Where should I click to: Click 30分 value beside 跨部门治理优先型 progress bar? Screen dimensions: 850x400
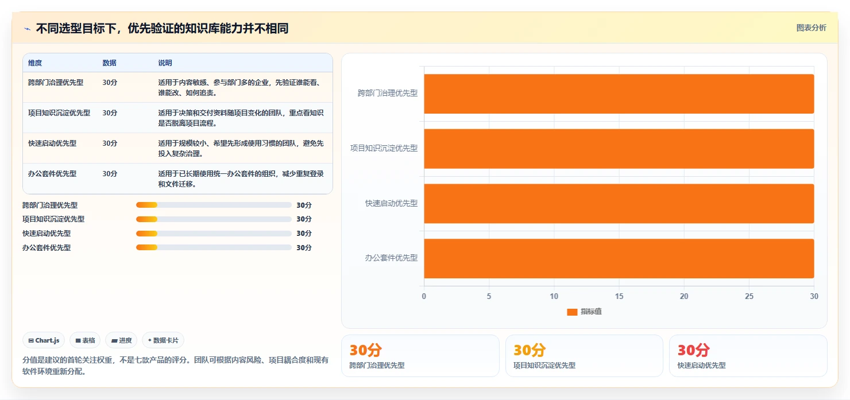pyautogui.click(x=304, y=205)
